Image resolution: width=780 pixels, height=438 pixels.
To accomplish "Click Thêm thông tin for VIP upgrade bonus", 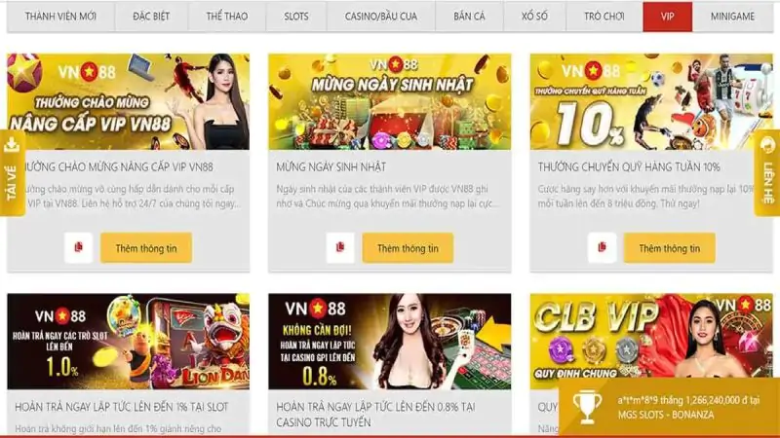I will pos(146,248).
